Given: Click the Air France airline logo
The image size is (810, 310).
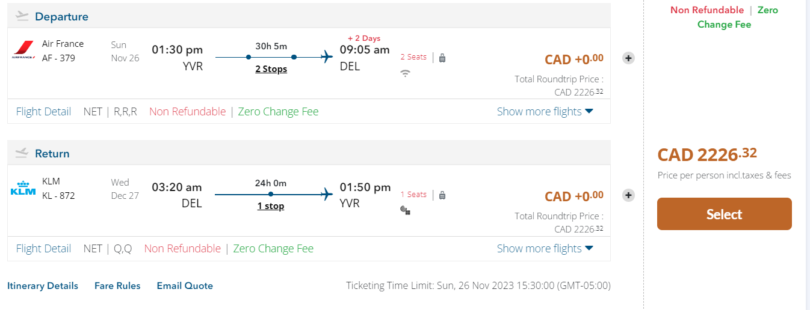Looking at the screenshot, I should 24,50.
